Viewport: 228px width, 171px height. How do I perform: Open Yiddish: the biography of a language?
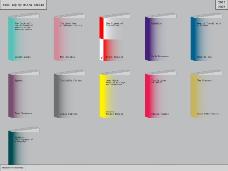pyautogui.click(x=24, y=146)
